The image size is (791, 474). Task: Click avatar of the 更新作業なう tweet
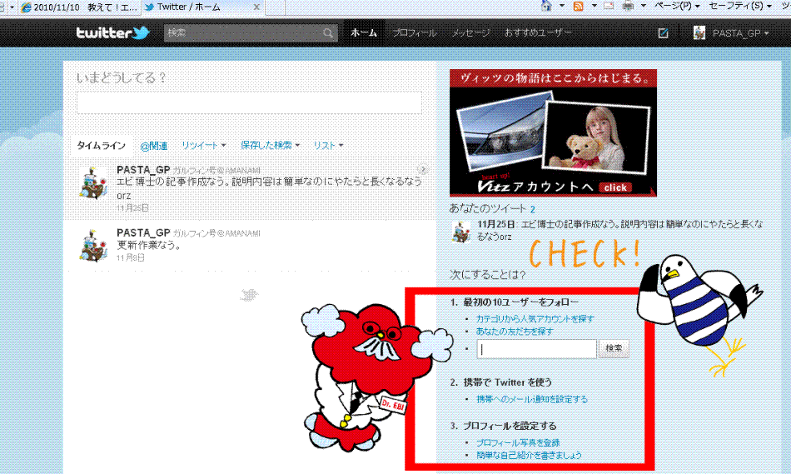(93, 245)
